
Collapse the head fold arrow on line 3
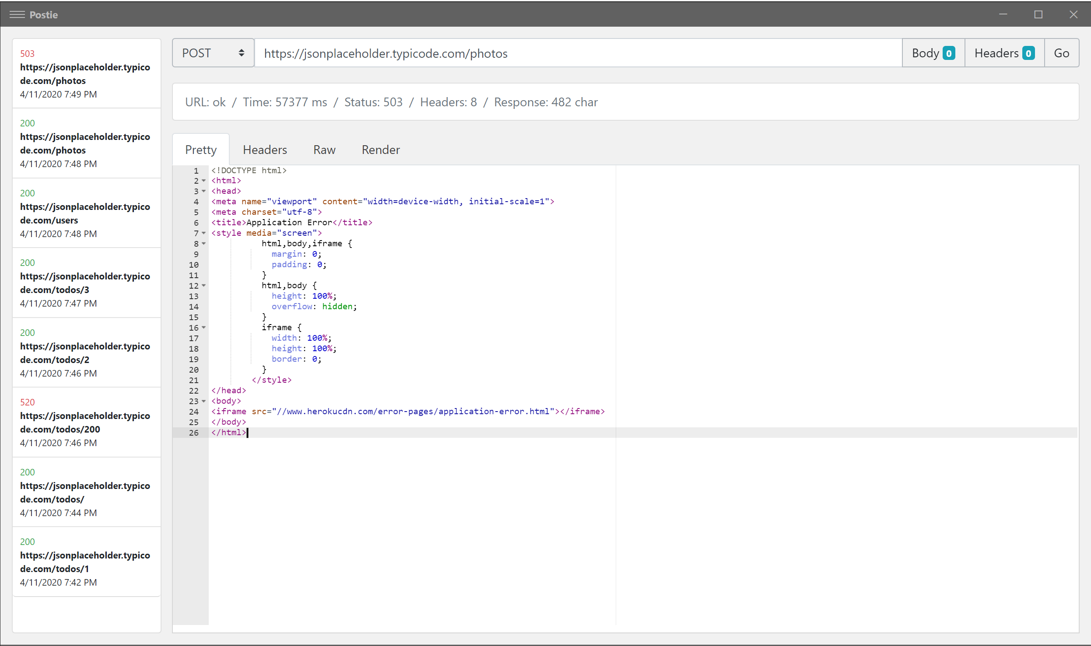(204, 191)
